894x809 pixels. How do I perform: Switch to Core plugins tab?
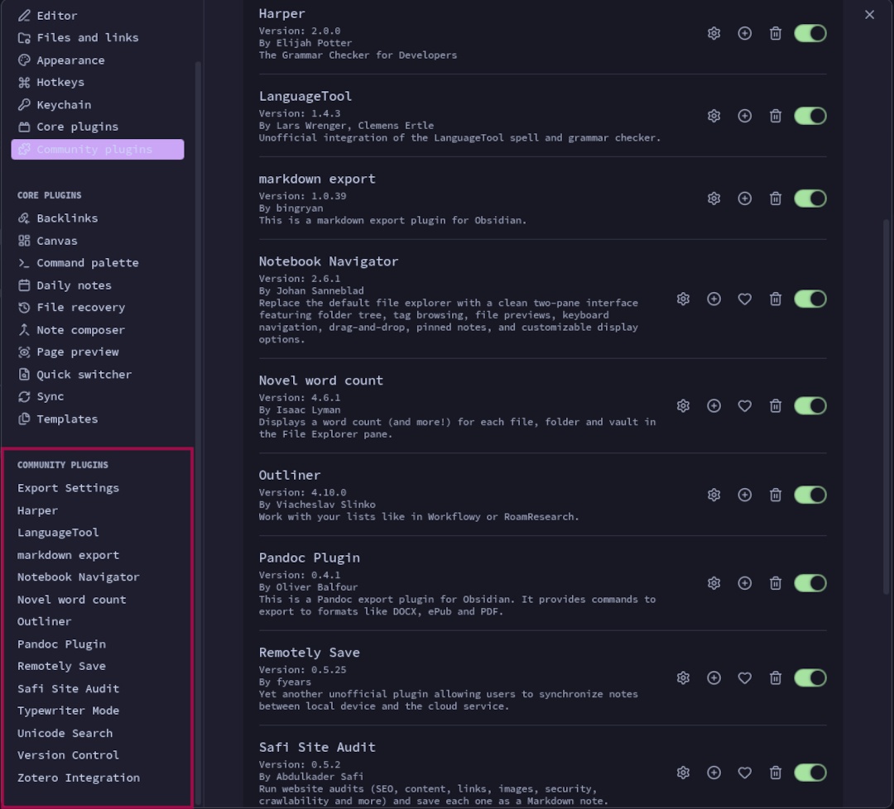98,127
